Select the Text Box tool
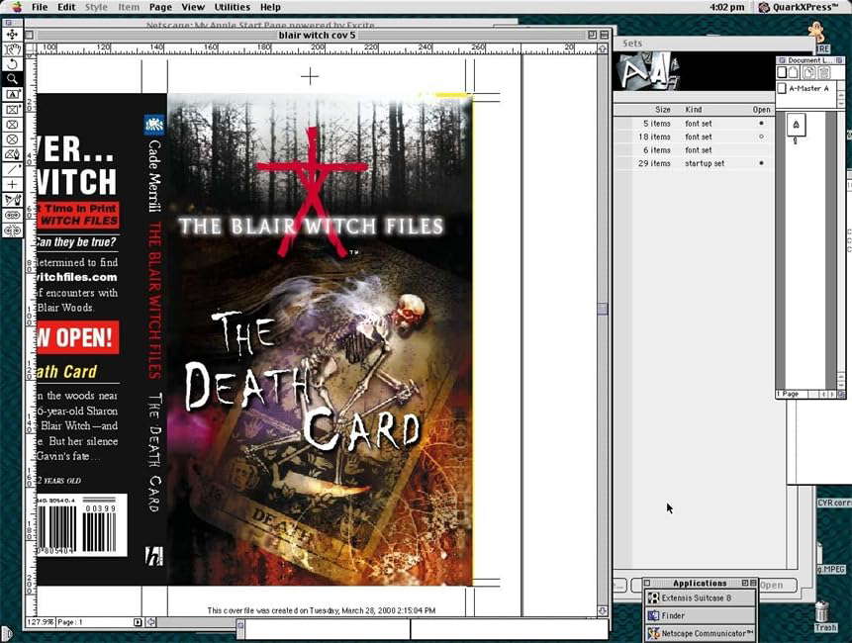852x643 pixels. pos(12,94)
